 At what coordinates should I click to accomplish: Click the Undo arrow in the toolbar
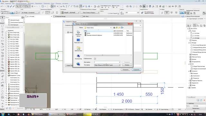point(2,6)
